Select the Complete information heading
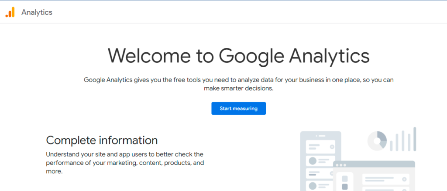This screenshot has height=191, width=447. (x=102, y=140)
